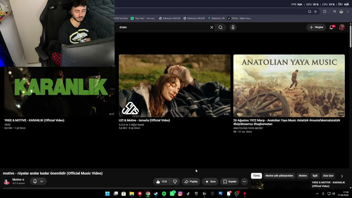Open the Key-Test bookmark

(143, 18)
